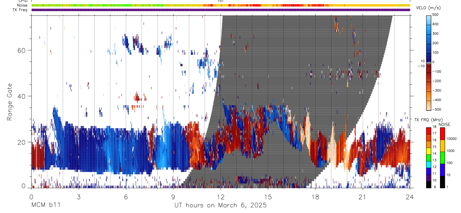Click the 300 tick on velocity scale
Viewport: 461px width, 213px height.
[x=436, y=33]
